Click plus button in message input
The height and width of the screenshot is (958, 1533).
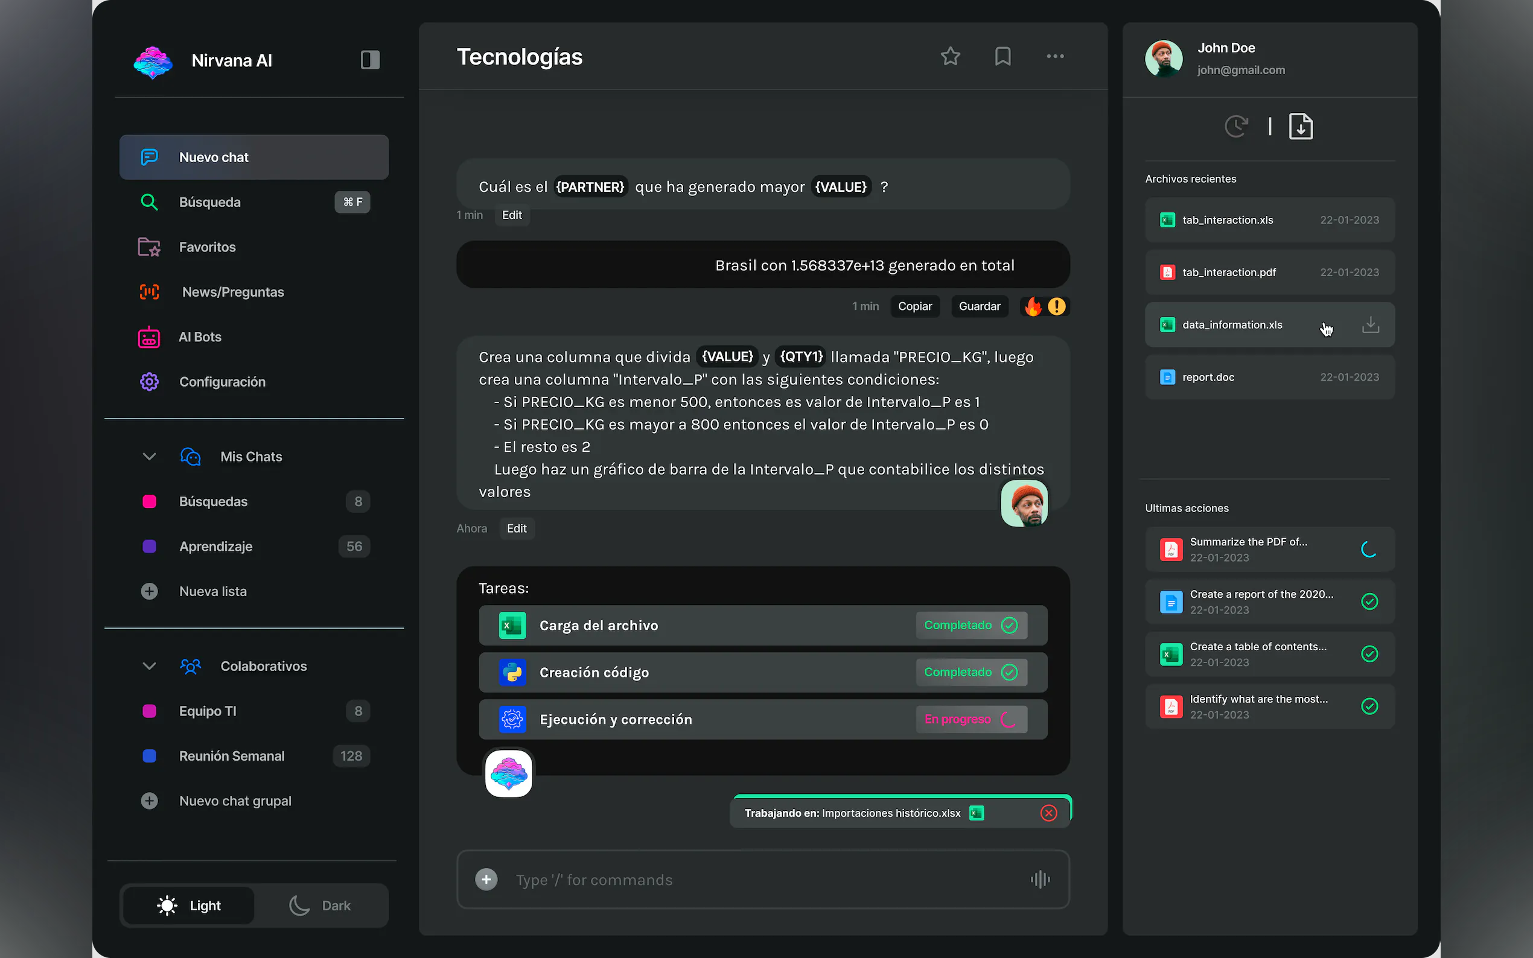coord(486,880)
